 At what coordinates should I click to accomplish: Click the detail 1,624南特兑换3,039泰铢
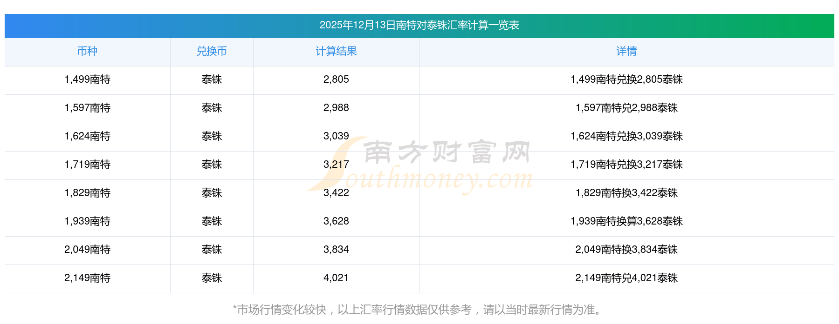pyautogui.click(x=626, y=136)
